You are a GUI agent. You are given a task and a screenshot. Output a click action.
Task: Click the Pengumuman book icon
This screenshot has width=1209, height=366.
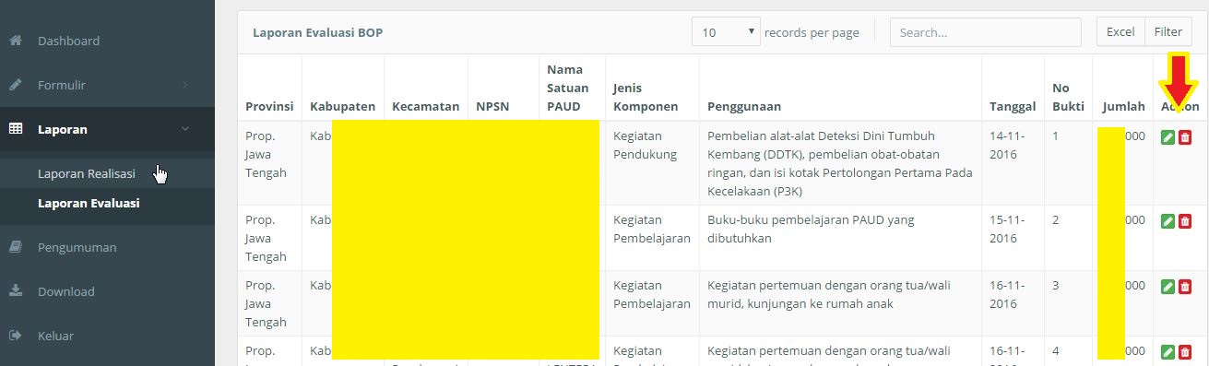(15, 247)
